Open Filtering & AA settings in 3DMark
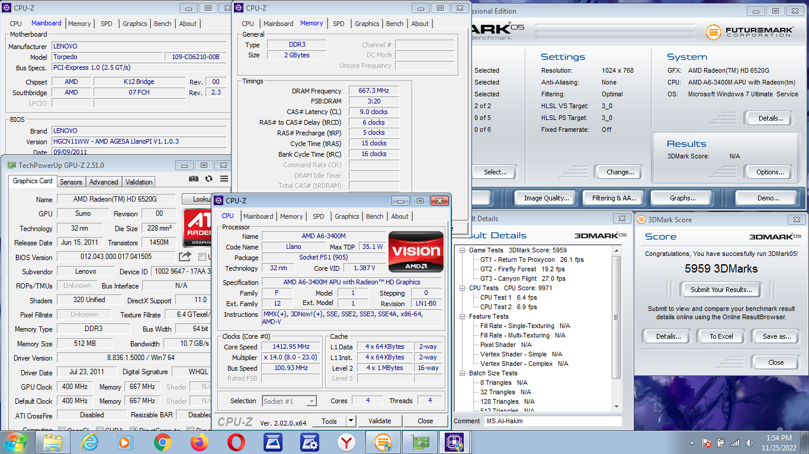The width and height of the screenshot is (809, 454). click(614, 198)
